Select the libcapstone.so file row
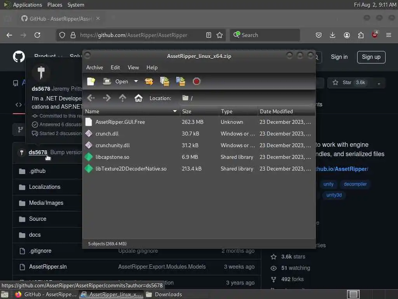 point(199,157)
